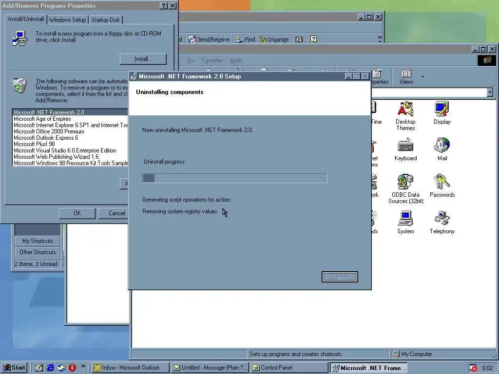Select Microsoft Visual Studio 6.0 Enterprise Edition
Screen dimensions: 499x374
(x=70, y=150)
